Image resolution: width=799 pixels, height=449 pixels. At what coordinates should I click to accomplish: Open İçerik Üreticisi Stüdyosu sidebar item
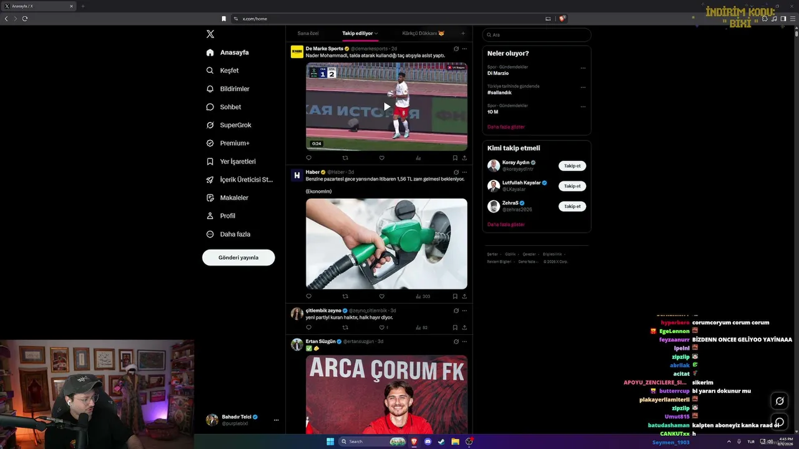pyautogui.click(x=240, y=180)
